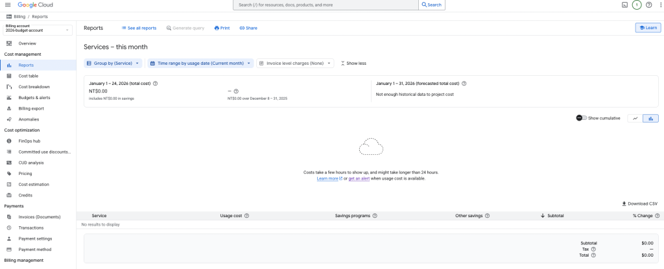The image size is (664, 269).
Task: Open the help question mark icon in top bar
Action: [648, 5]
